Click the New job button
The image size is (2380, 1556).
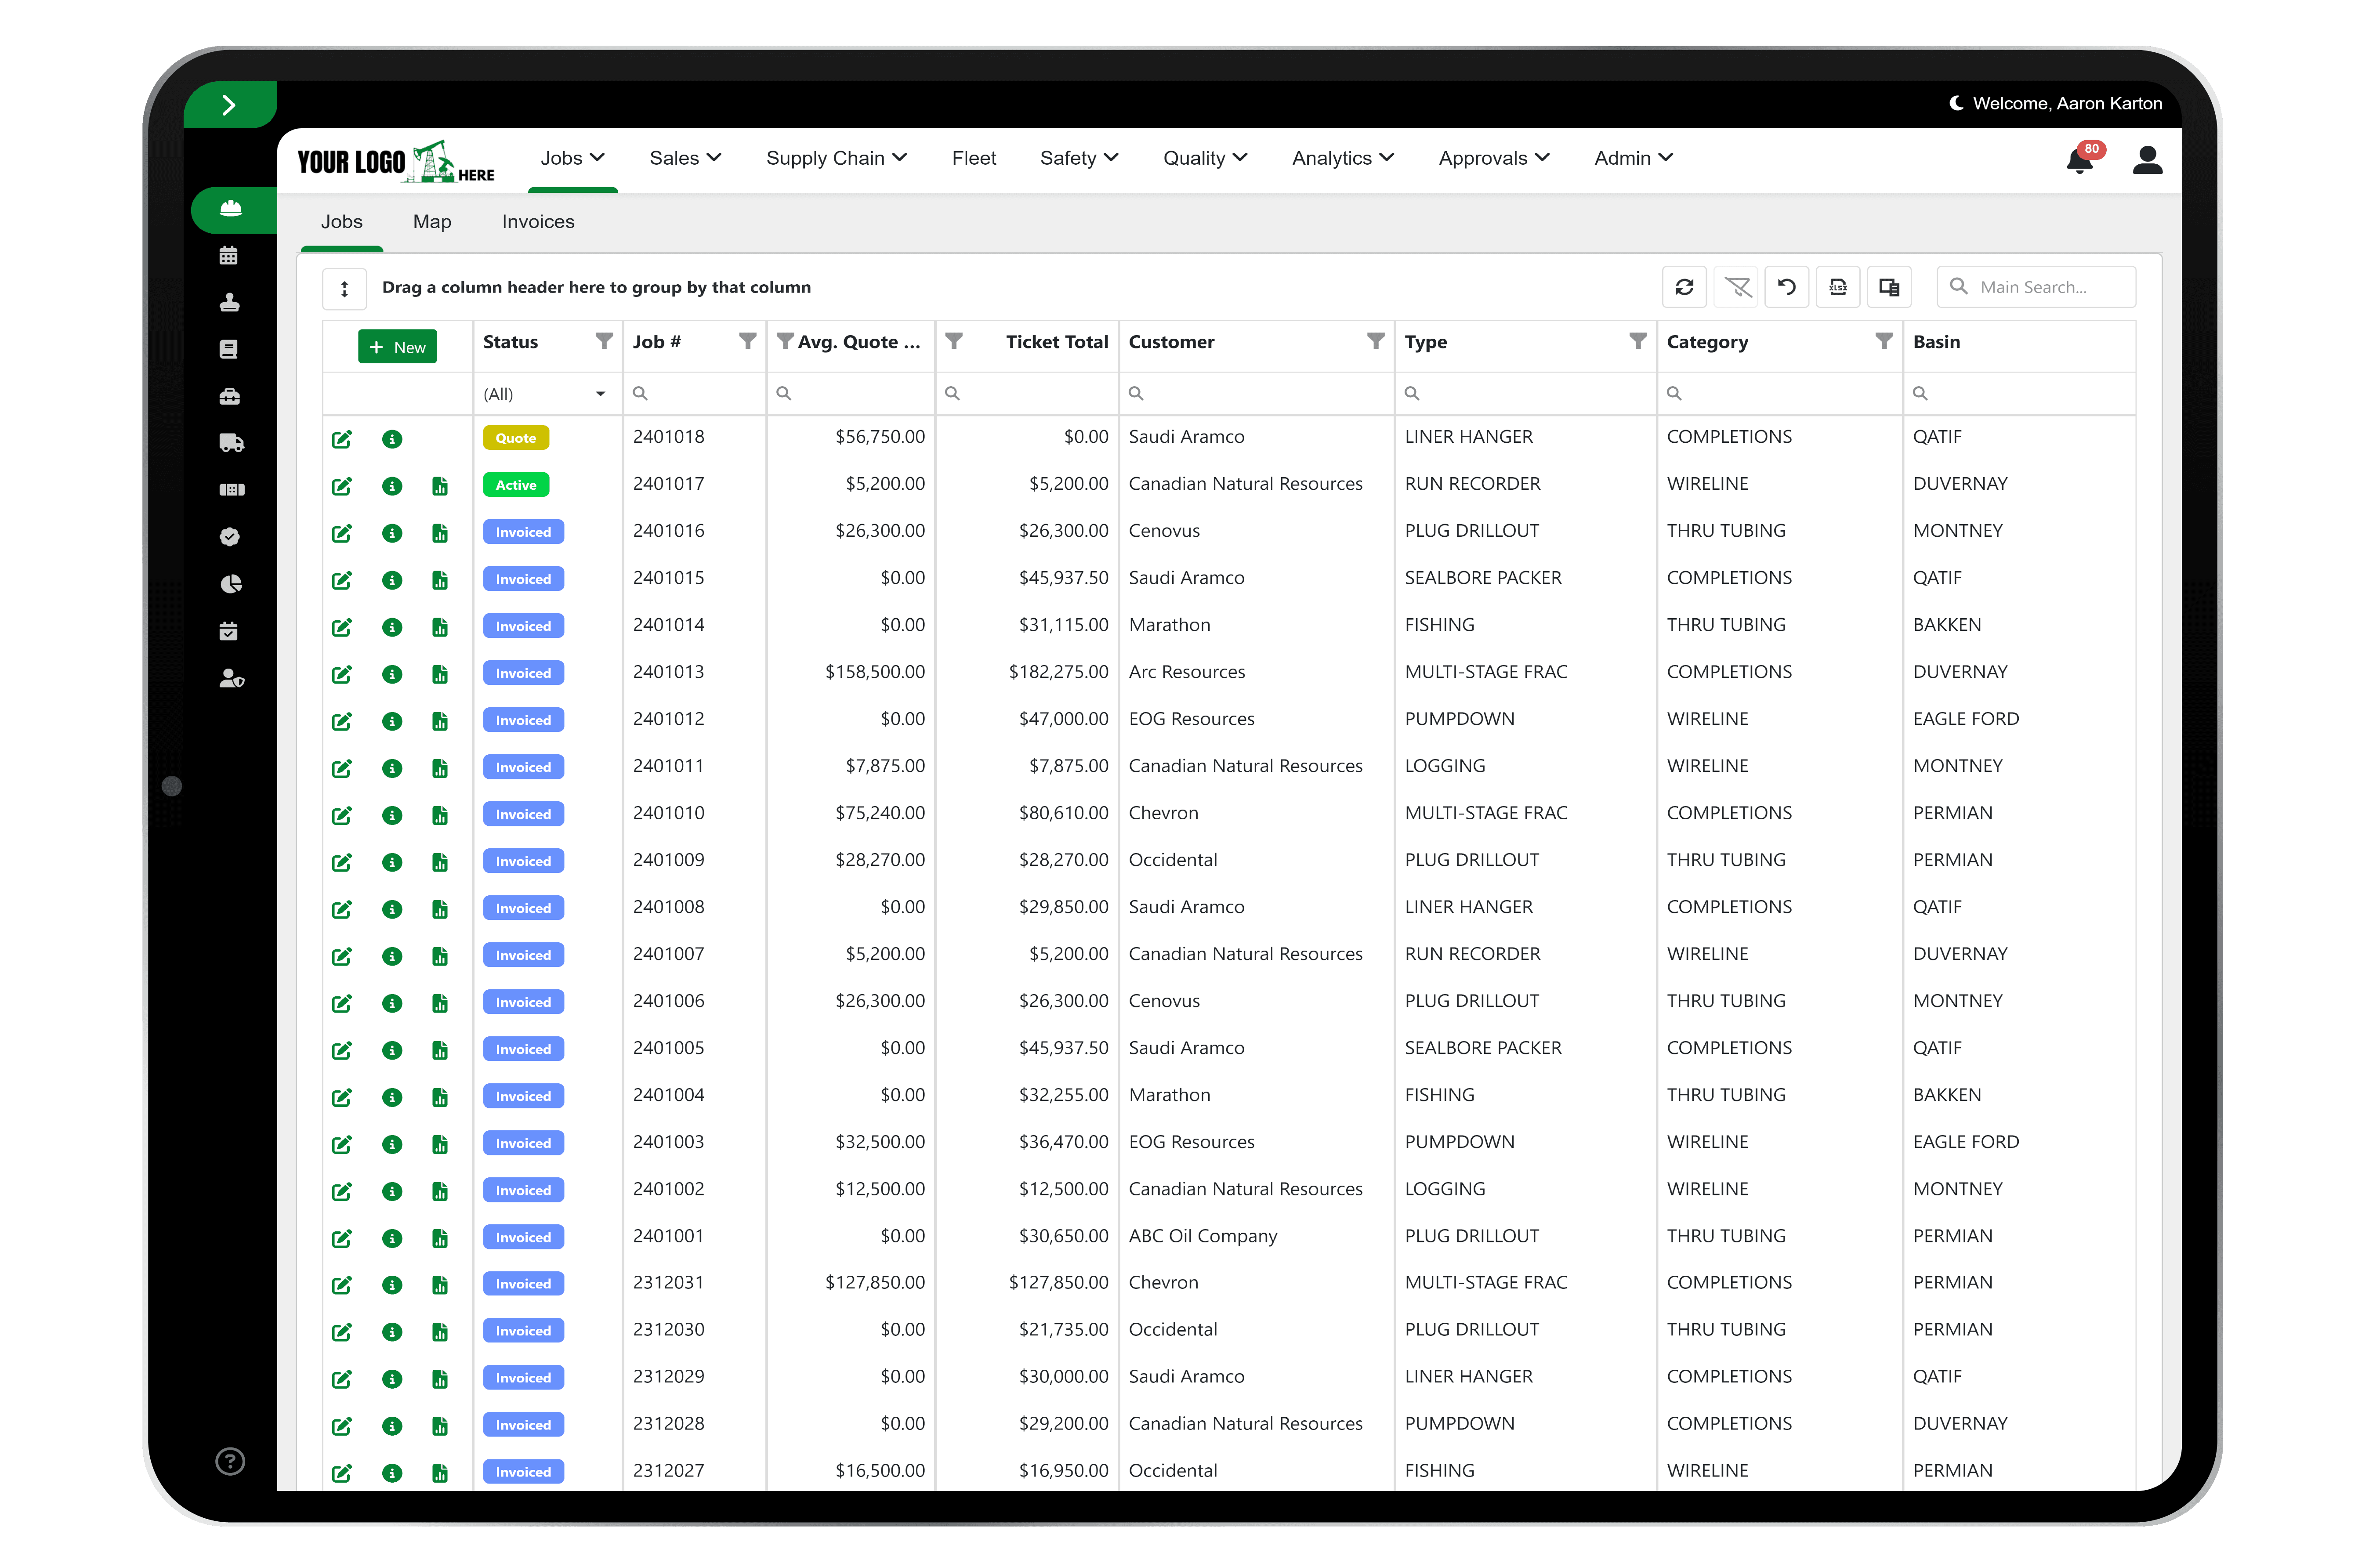pos(397,347)
